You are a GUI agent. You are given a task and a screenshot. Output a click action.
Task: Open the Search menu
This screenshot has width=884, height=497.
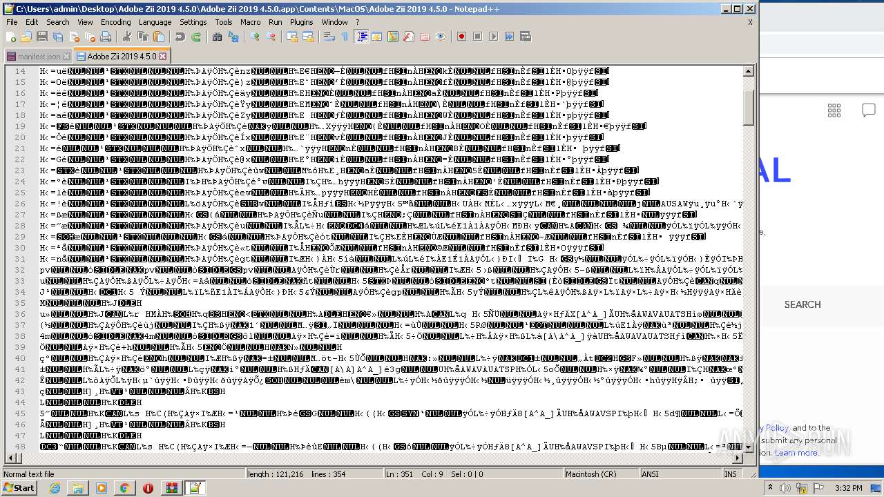pos(58,22)
